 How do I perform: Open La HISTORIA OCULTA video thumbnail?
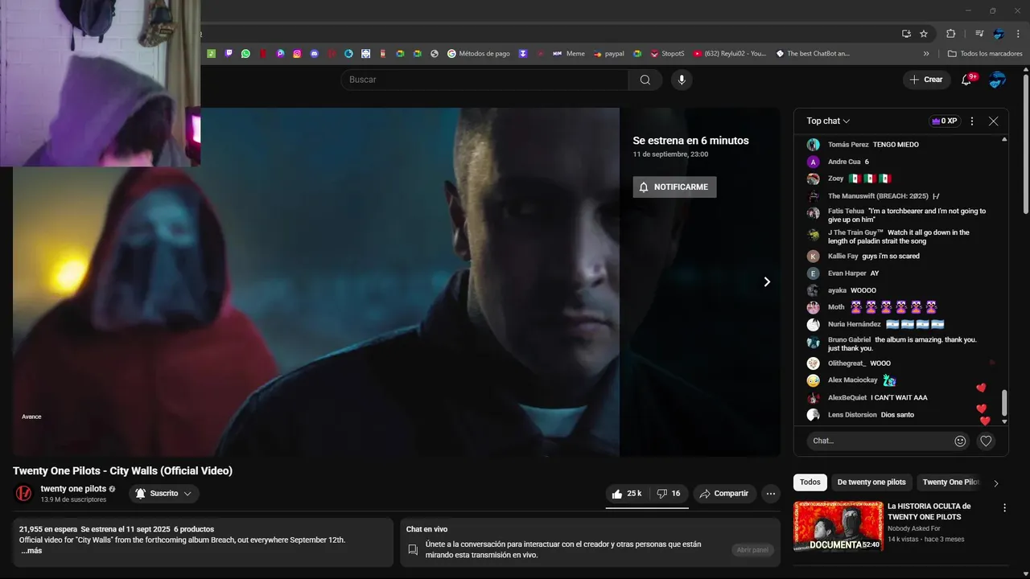pos(838,527)
